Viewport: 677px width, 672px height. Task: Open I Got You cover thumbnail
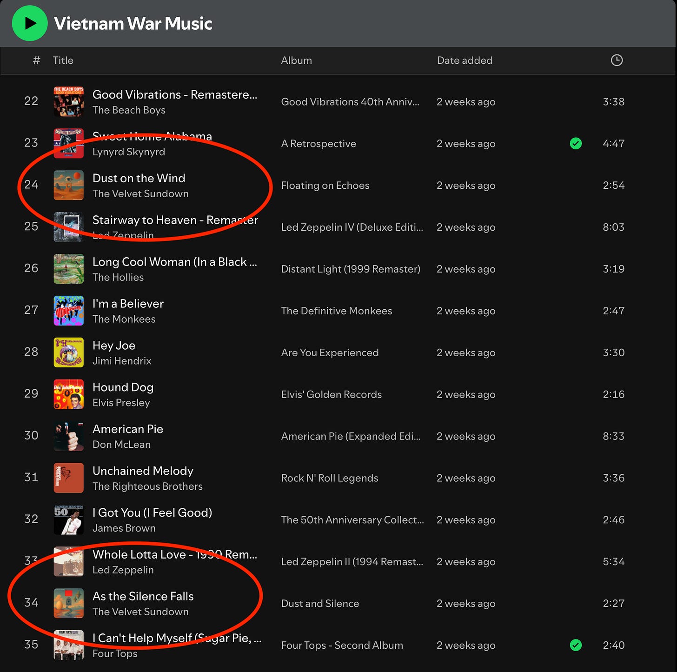[69, 520]
